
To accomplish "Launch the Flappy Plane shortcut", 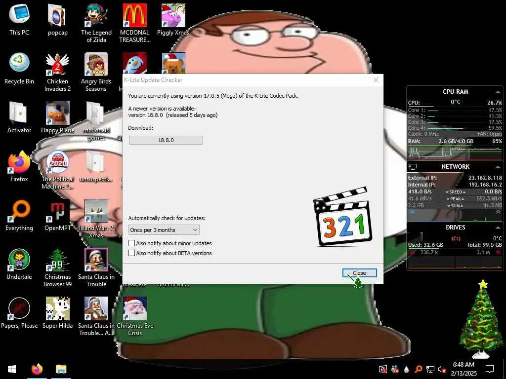I will 57,117.
